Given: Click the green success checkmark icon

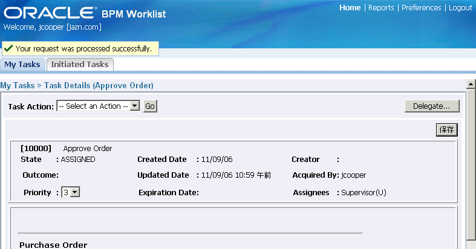Looking at the screenshot, I should [8, 48].
